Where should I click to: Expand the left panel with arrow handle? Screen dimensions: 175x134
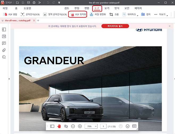[x=9, y=79]
